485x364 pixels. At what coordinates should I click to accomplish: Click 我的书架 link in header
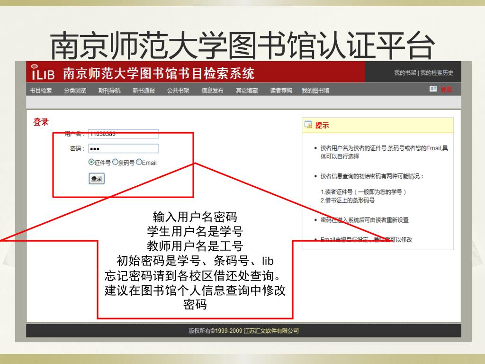[x=405, y=73]
